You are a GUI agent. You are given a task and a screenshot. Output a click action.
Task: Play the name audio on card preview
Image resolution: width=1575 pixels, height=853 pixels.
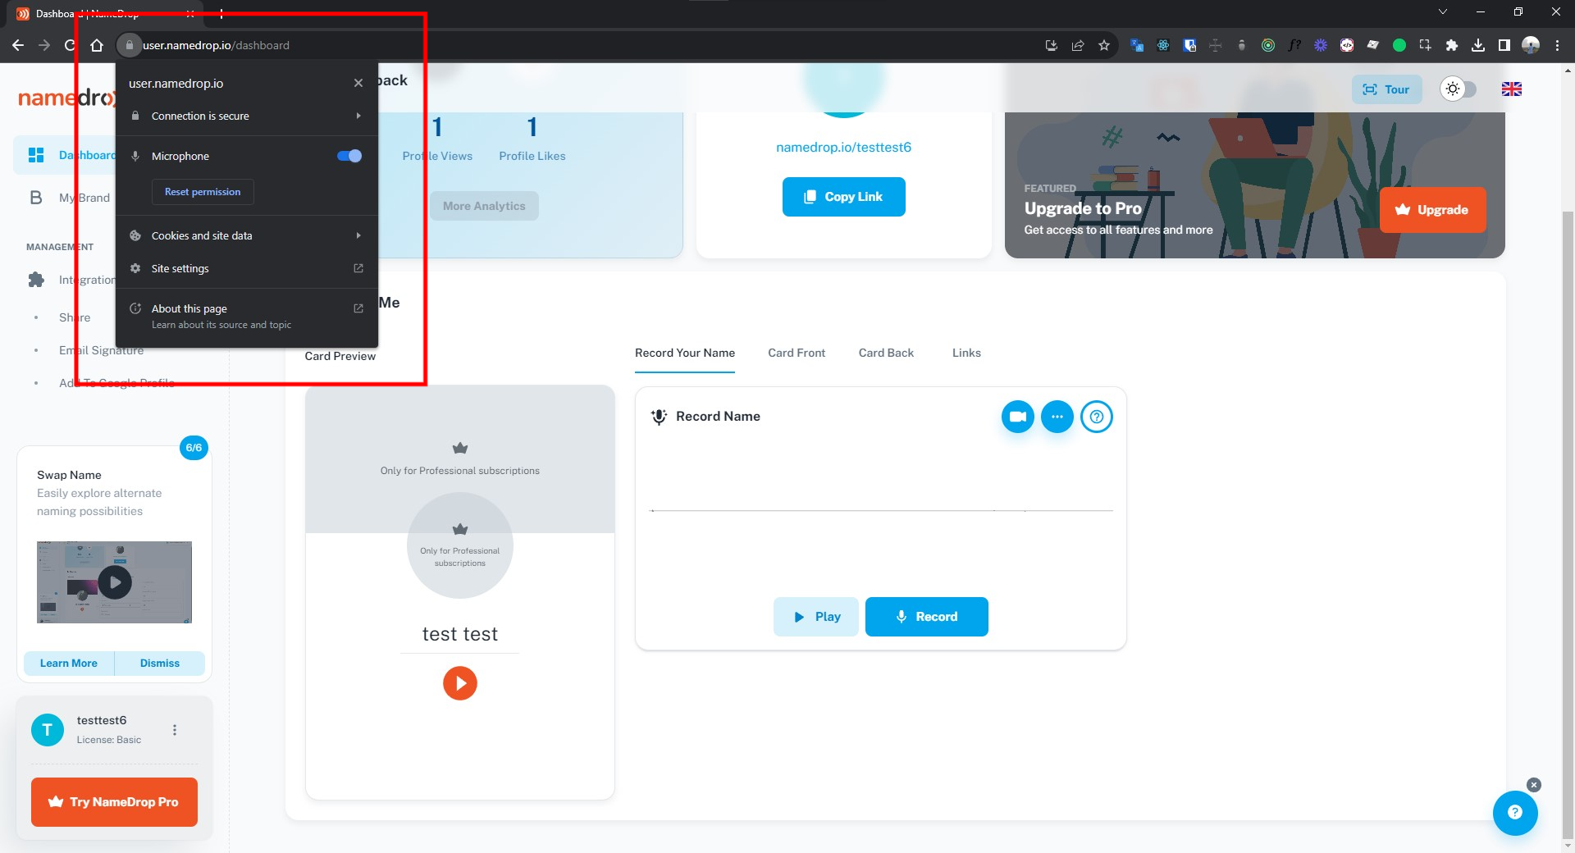tap(460, 683)
